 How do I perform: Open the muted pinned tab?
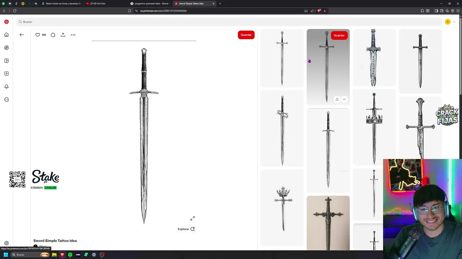tap(36, 4)
